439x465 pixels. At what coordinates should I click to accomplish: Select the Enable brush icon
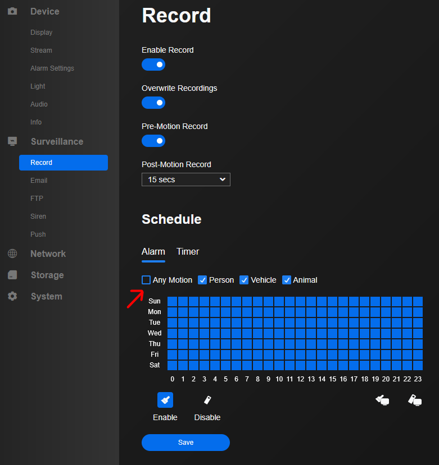[165, 400]
